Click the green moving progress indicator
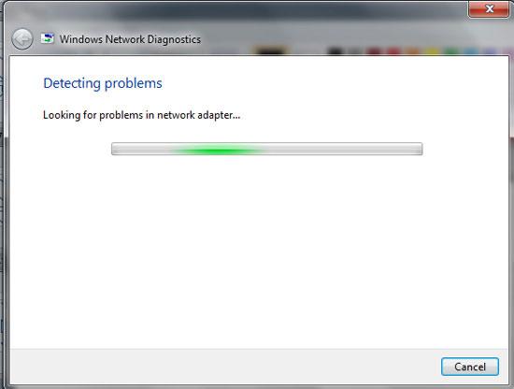The image size is (514, 389). click(217, 150)
